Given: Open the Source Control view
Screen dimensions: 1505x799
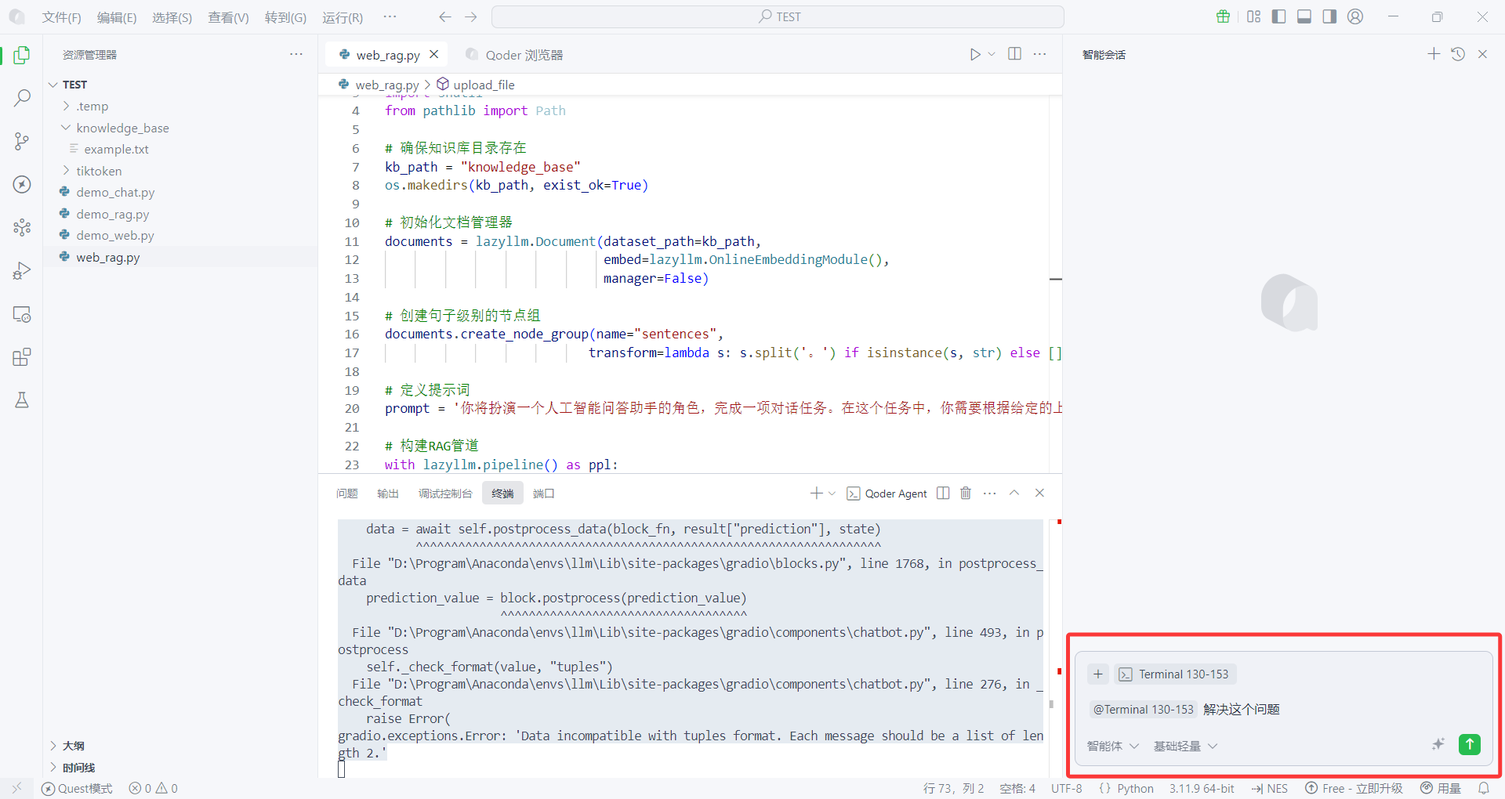Looking at the screenshot, I should click(22, 141).
